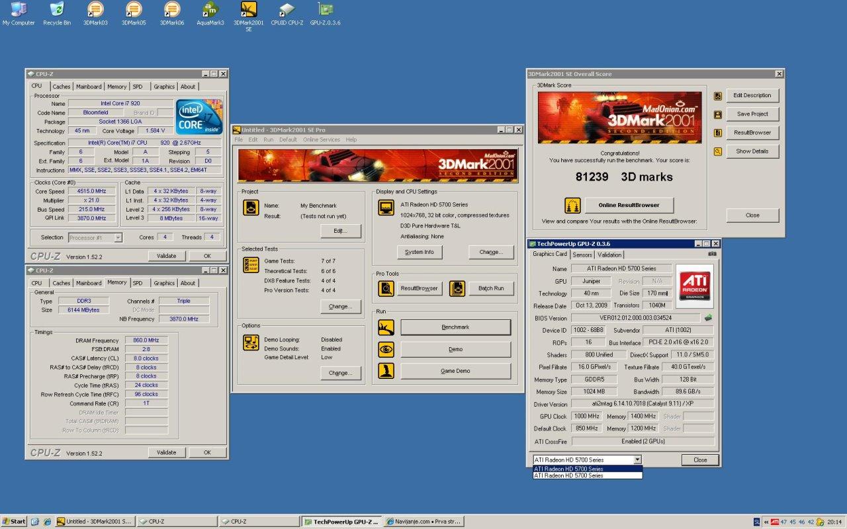Click the magnifier icon beside Show Details

point(717,151)
